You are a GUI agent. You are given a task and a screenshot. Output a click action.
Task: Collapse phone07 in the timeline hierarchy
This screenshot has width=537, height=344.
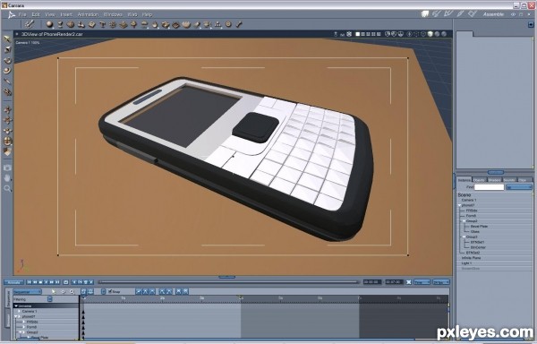pyautogui.click(x=16, y=316)
